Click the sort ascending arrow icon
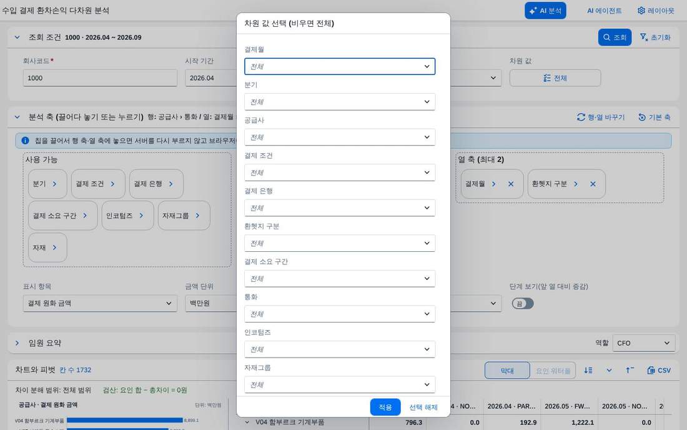687x430 pixels. 630,371
